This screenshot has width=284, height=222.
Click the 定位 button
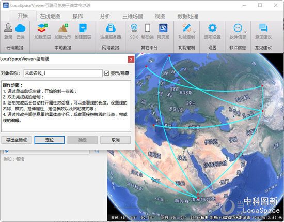(x=50, y=140)
